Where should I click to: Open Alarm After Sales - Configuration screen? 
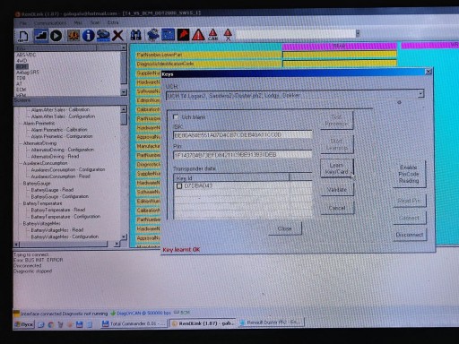(63, 116)
